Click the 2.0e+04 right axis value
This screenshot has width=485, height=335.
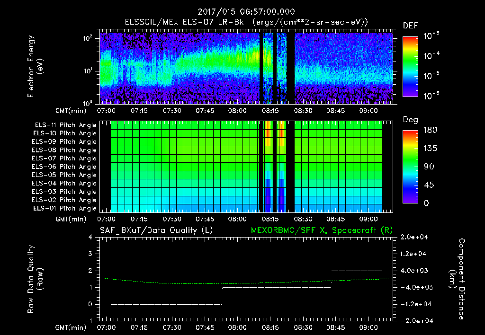414,238
